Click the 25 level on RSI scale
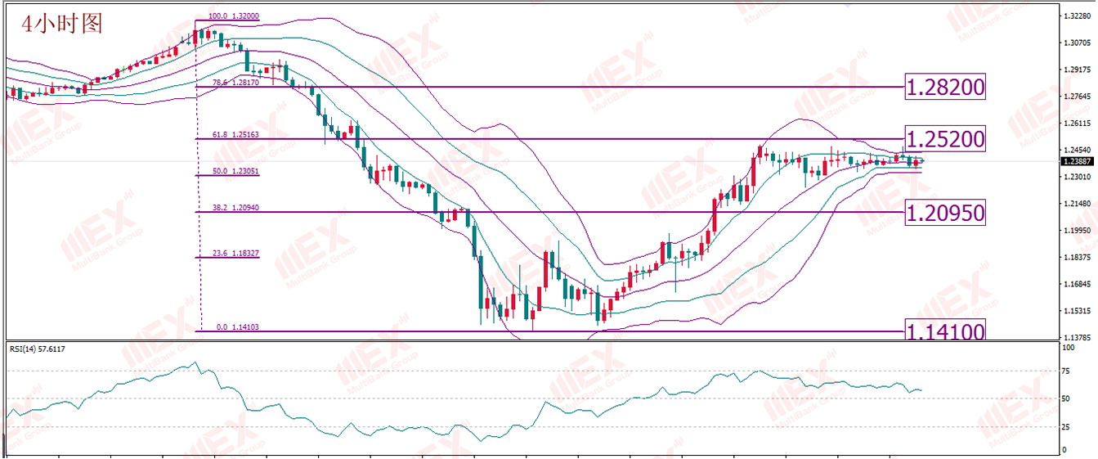 [x=1066, y=425]
